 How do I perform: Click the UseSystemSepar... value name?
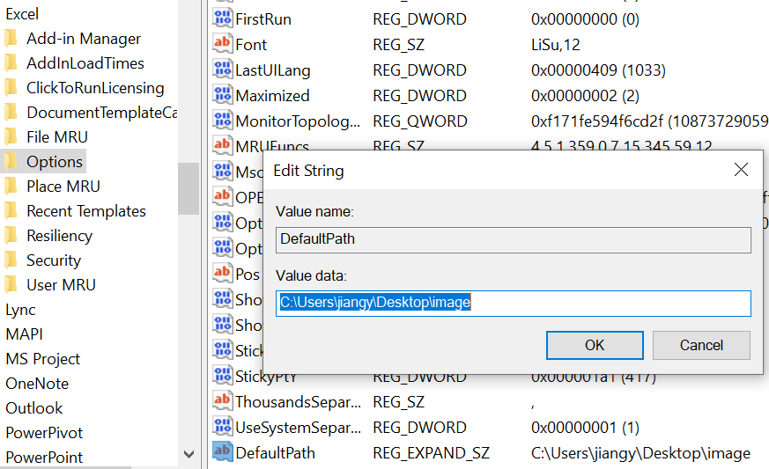(x=299, y=428)
